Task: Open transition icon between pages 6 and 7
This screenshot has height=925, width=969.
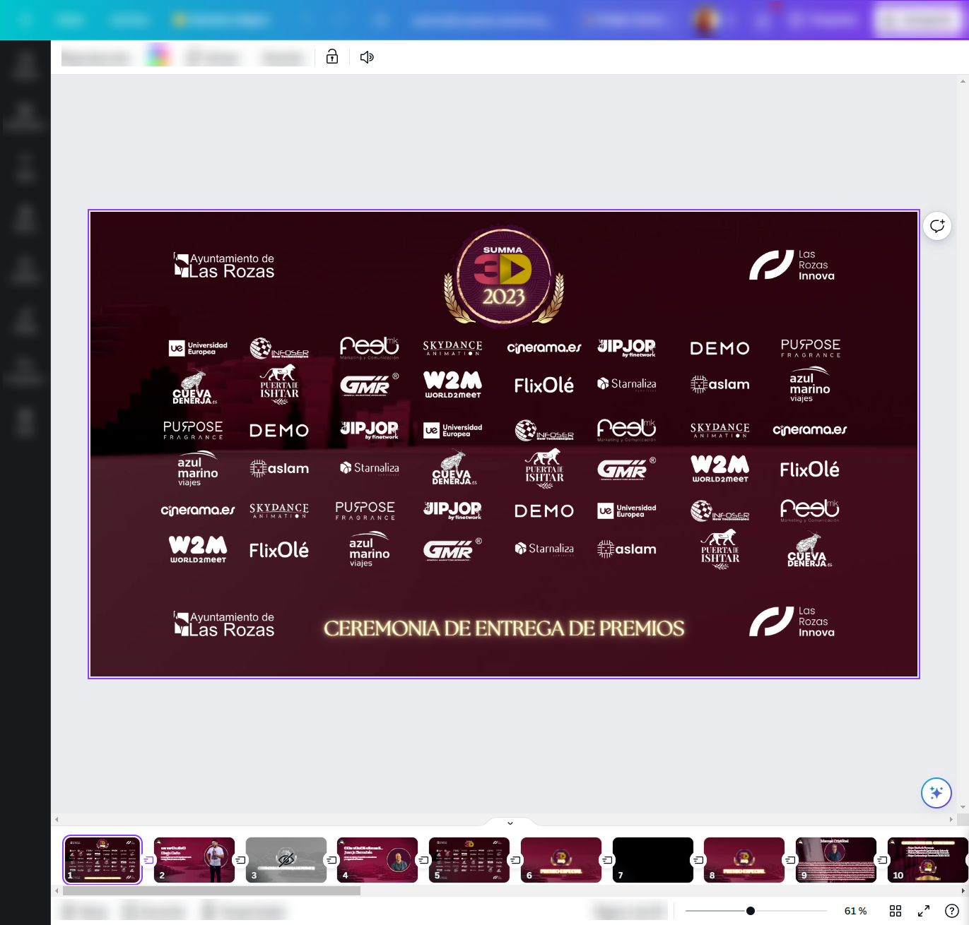Action: tap(607, 860)
